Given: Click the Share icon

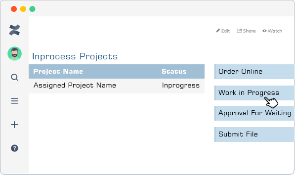Looking at the screenshot, I should (x=239, y=31).
